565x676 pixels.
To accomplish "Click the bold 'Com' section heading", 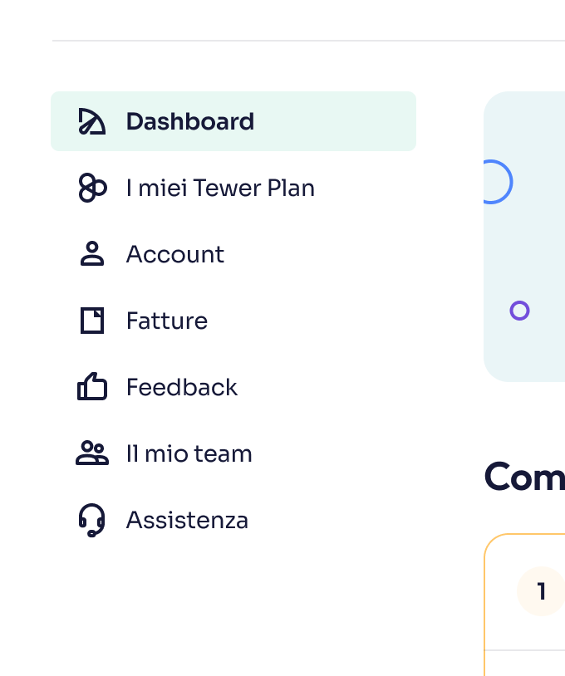I will coord(524,477).
